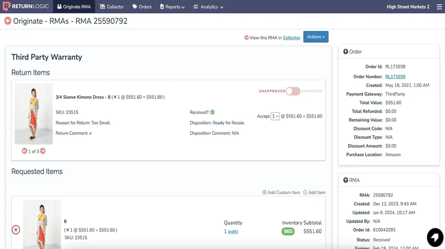This screenshot has width=445, height=249.
Task: Open the Orders tab
Action: [142, 7]
